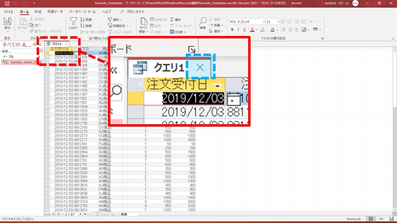Click the コピー copy icon
Image resolution: width=397 pixels, height=223 pixels.
(32, 25)
